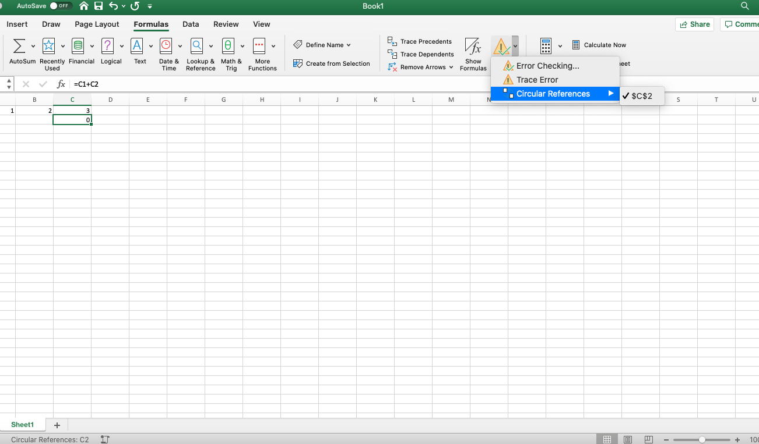Switch to Page Layout view in status bar
The height and width of the screenshot is (444, 759).
[628, 439]
